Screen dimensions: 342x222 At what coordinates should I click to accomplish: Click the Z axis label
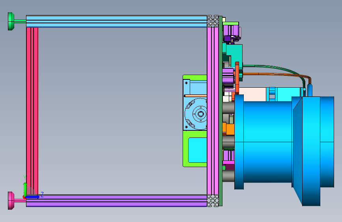pyautogui.click(x=42, y=194)
